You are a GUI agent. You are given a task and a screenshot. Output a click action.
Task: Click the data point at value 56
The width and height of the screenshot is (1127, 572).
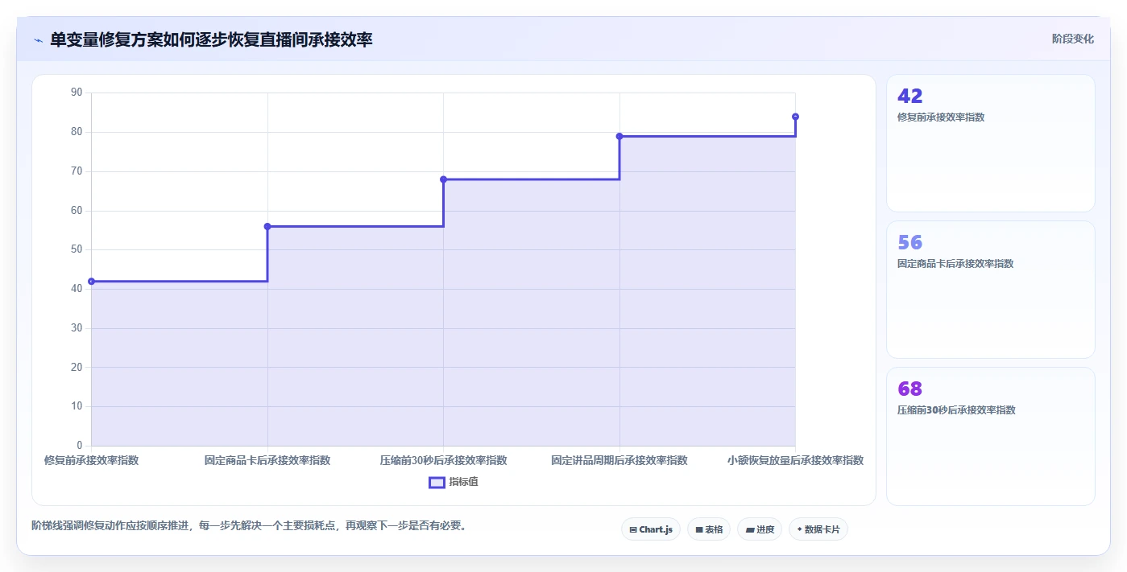(x=267, y=227)
